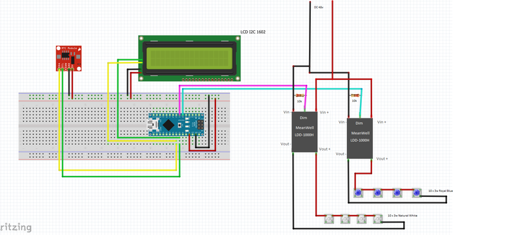Viewport: 516px width, 235px height.
Task: Select the first Natural White LED
Action: click(329, 219)
